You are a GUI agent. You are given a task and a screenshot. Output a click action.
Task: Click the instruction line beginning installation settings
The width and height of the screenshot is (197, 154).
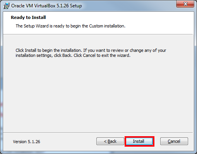(73, 55)
